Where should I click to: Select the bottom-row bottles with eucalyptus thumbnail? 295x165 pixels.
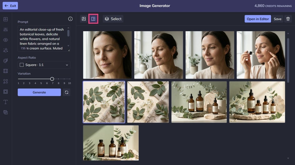tap(111, 143)
